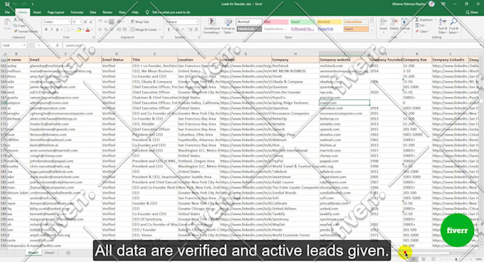
Task: Open the Merge & Center dropdown arrow
Action: 160,30
